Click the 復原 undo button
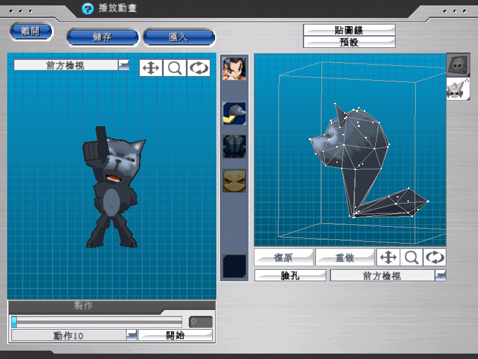Viewport: 478px width, 359px height. pyautogui.click(x=283, y=258)
